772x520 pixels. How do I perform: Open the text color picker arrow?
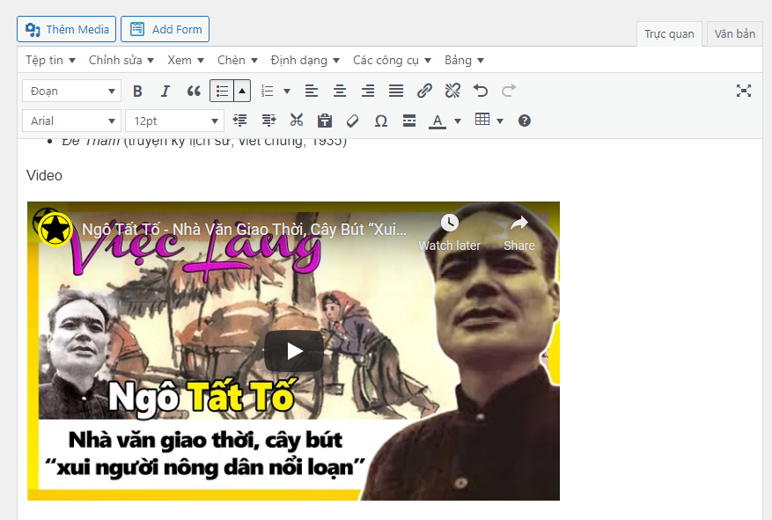pos(458,121)
